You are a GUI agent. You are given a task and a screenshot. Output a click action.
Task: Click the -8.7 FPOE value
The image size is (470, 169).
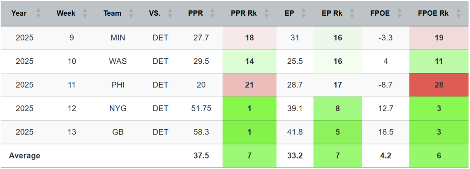click(x=385, y=85)
